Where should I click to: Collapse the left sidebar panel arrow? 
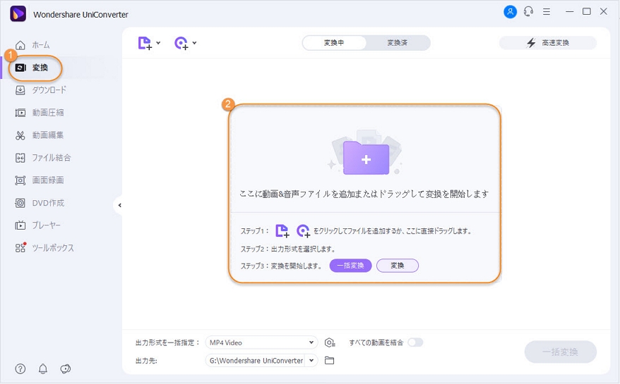point(119,205)
